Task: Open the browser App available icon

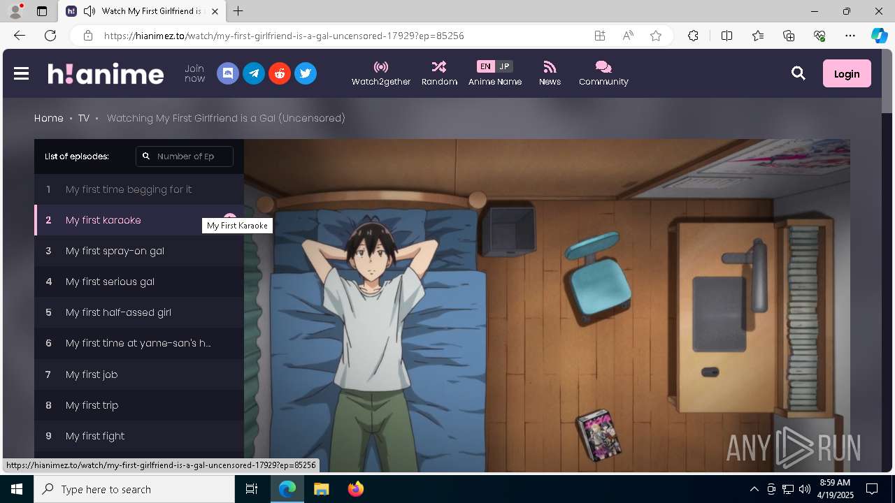Action: point(600,36)
